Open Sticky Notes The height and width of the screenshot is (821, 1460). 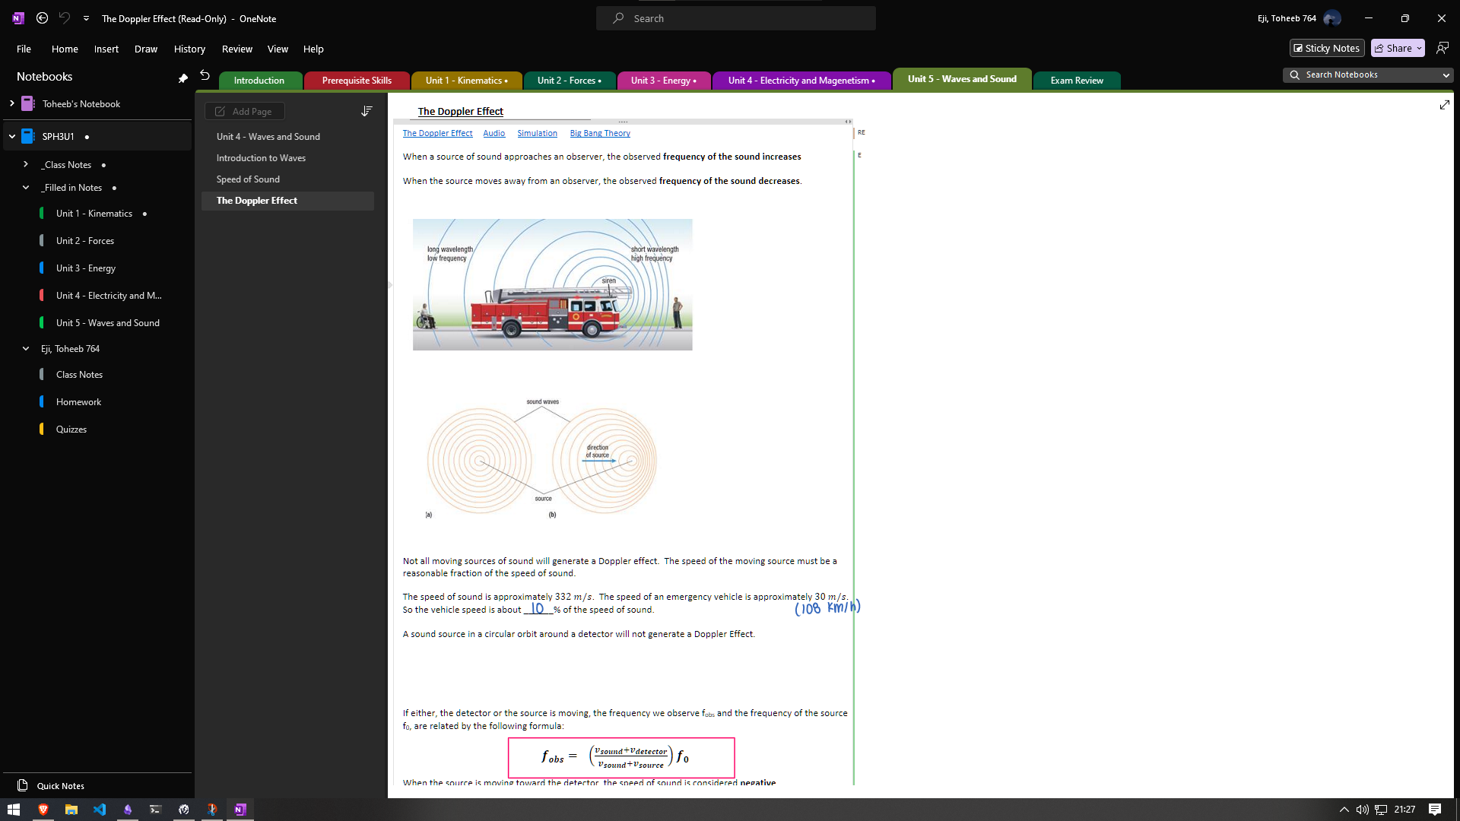pyautogui.click(x=1327, y=48)
